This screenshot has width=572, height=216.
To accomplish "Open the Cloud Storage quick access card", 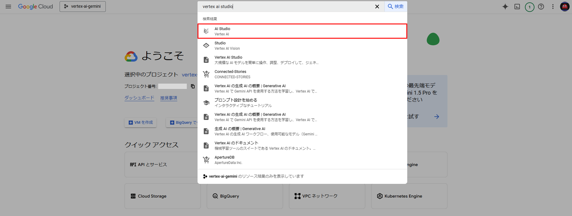I will click(163, 196).
